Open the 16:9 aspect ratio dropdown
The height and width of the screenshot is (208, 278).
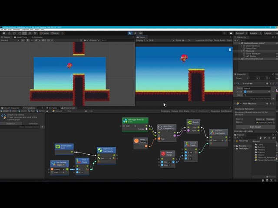[161, 40]
